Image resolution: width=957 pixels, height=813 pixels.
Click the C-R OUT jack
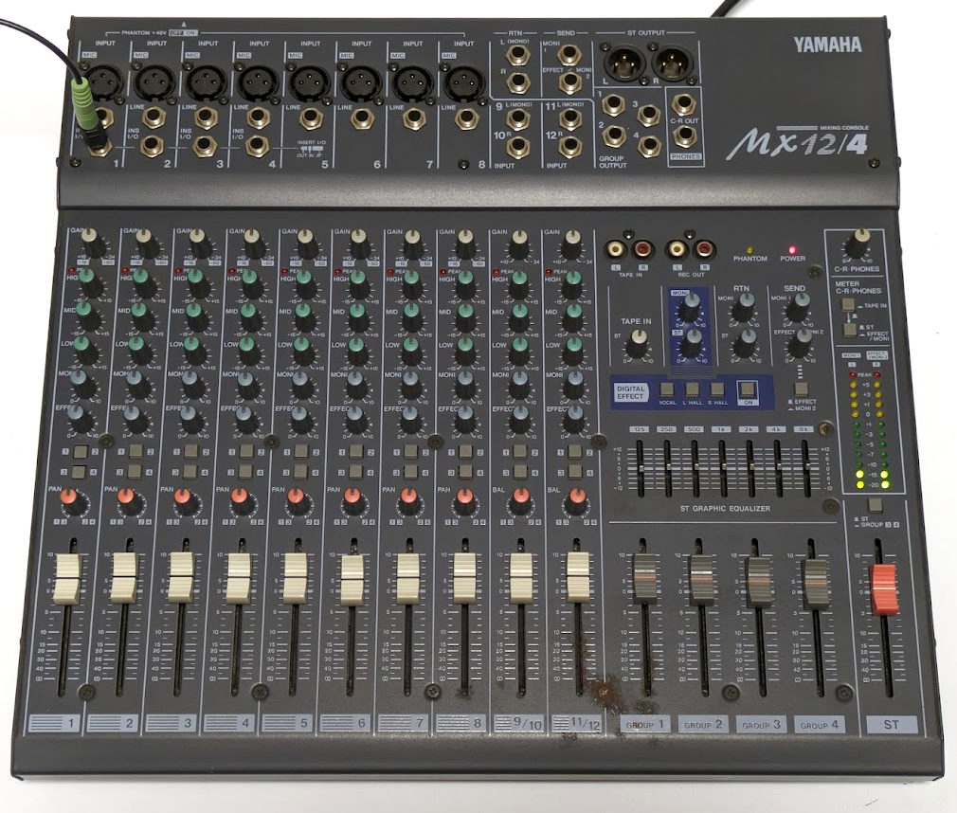[x=683, y=105]
